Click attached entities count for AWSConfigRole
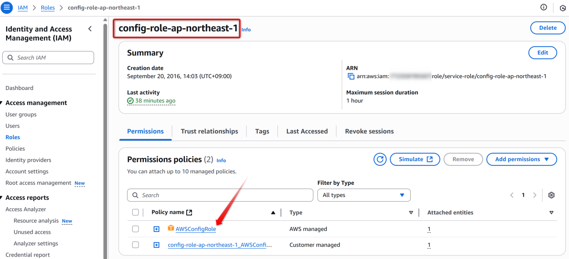569x259 pixels. [429, 229]
